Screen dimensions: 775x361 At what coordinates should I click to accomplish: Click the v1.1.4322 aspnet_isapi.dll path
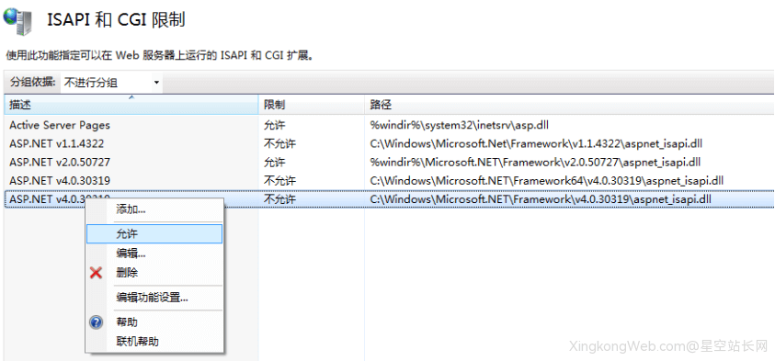pyautogui.click(x=536, y=143)
